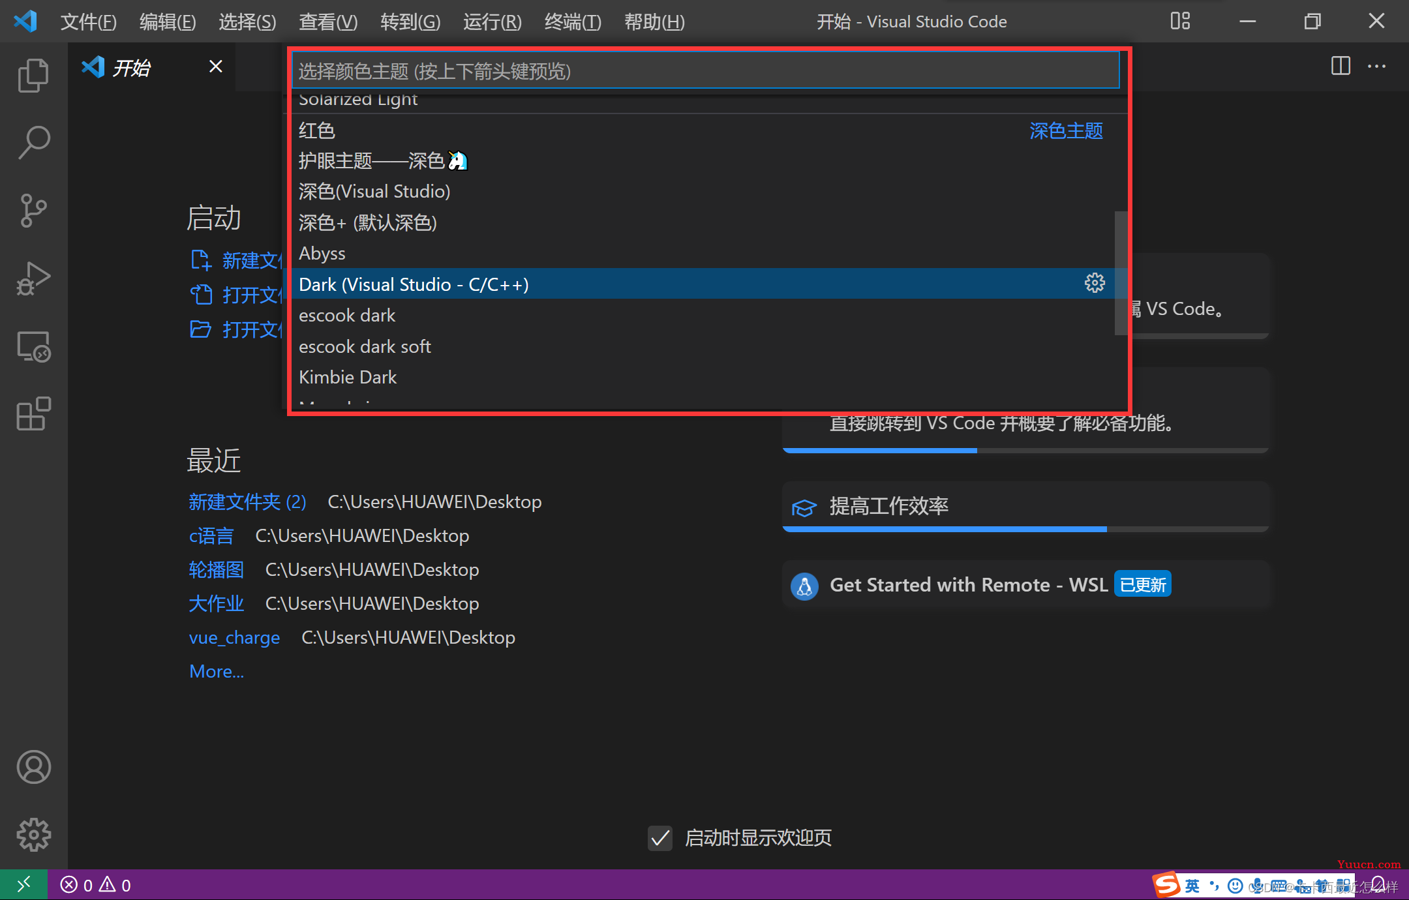Click the progress bar under 提高工作效率

(x=1025, y=529)
